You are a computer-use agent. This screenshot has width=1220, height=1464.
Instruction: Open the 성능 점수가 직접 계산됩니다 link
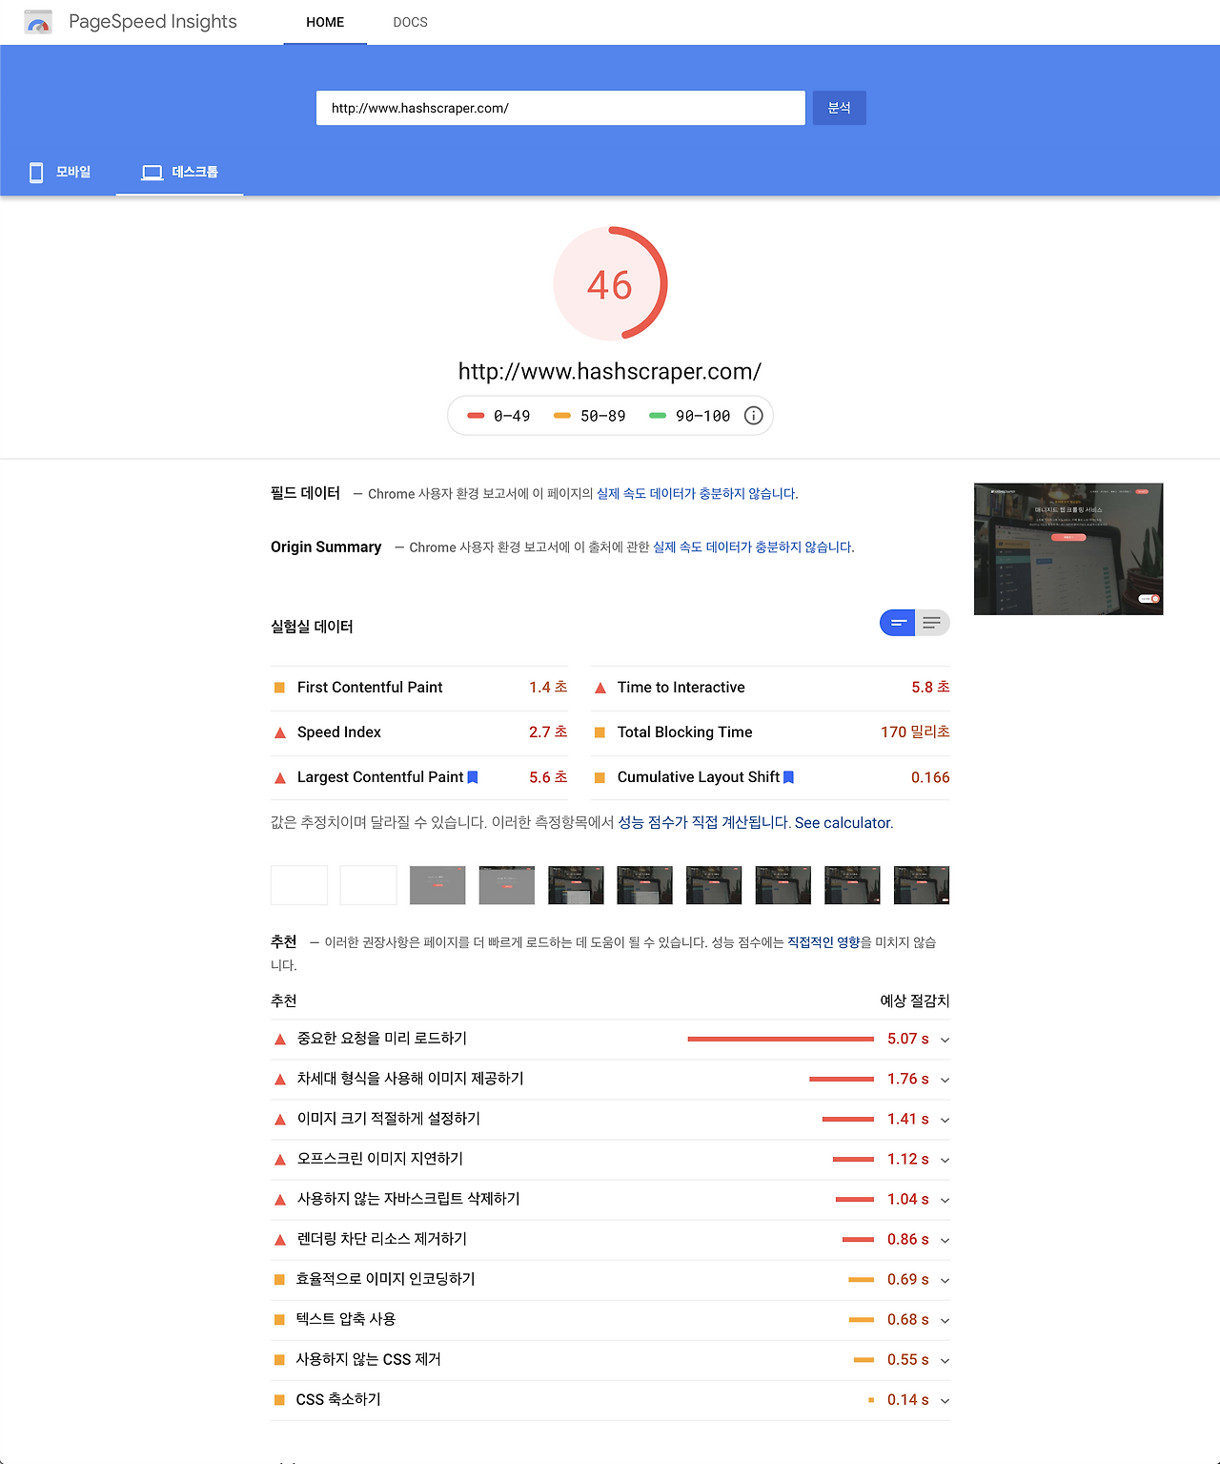click(x=703, y=823)
